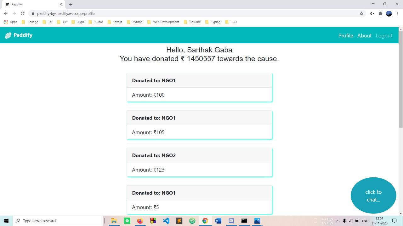Click the Amount: ₹105 text
The height and width of the screenshot is (226, 403).
pos(148,132)
